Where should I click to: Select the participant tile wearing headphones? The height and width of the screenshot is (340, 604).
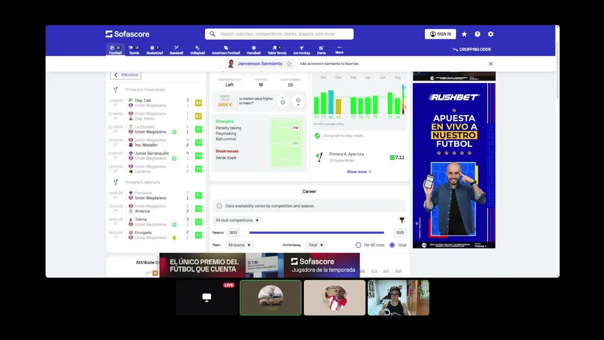pyautogui.click(x=398, y=297)
